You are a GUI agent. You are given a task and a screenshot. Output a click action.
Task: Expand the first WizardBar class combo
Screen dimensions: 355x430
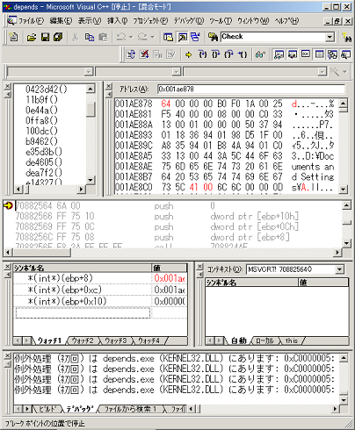(x=88, y=71)
